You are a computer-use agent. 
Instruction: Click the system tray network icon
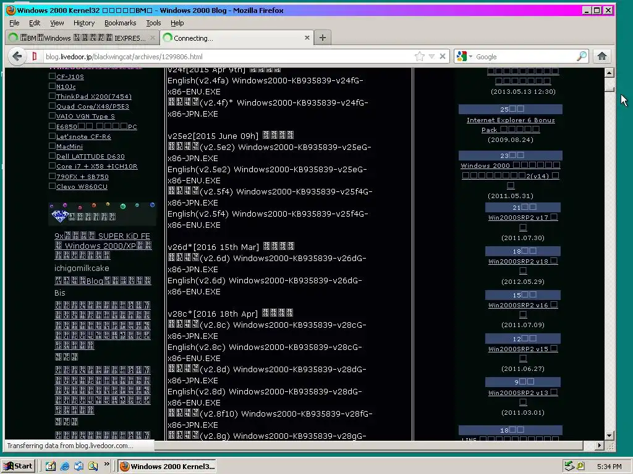(x=569, y=466)
